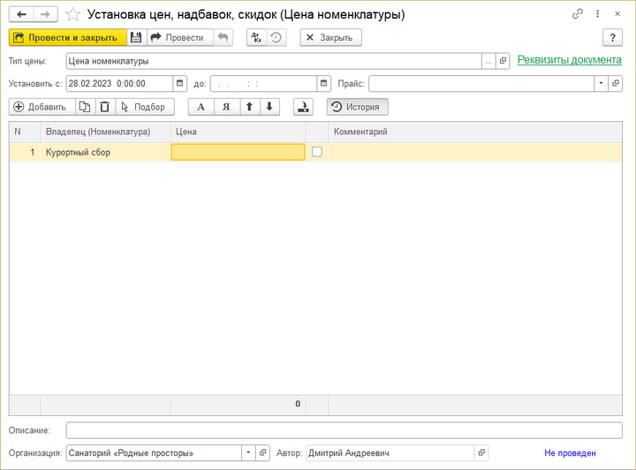Image resolution: width=636 pixels, height=470 pixels.
Task: Expand the Прайс dropdown list
Action: (x=602, y=83)
